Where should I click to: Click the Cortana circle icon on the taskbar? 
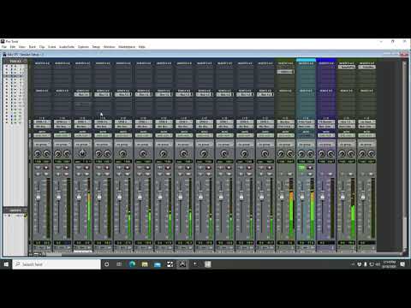pos(106,264)
